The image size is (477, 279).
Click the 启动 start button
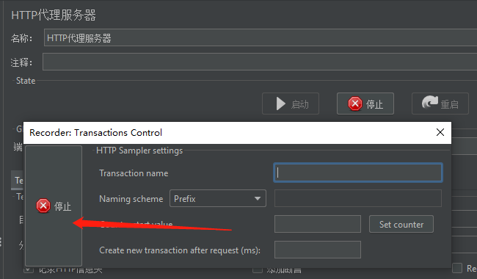click(290, 104)
